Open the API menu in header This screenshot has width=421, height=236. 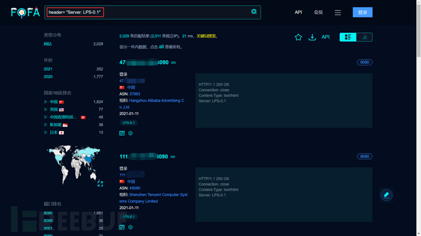tap(298, 12)
